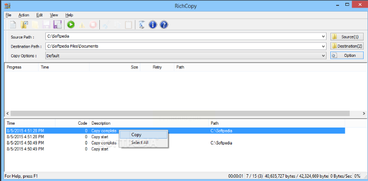Click the 7 / 15 (3) status bar entry
Viewport: 368px width, 181px height.
click(254, 176)
